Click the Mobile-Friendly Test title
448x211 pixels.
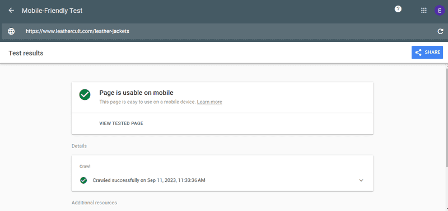coord(52,11)
